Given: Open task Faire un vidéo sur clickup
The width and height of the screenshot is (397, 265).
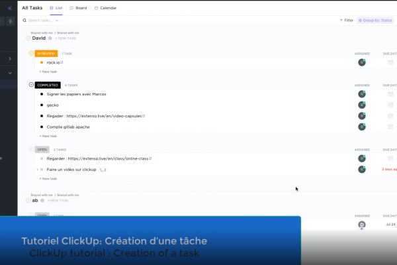Looking at the screenshot, I should click(x=71, y=170).
